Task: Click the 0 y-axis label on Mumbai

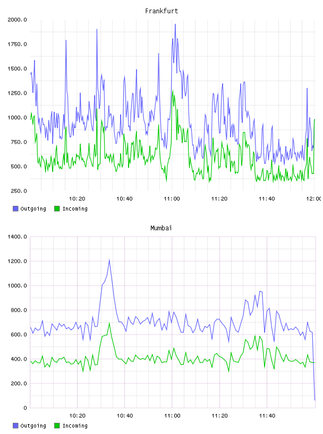Action: coord(25,408)
